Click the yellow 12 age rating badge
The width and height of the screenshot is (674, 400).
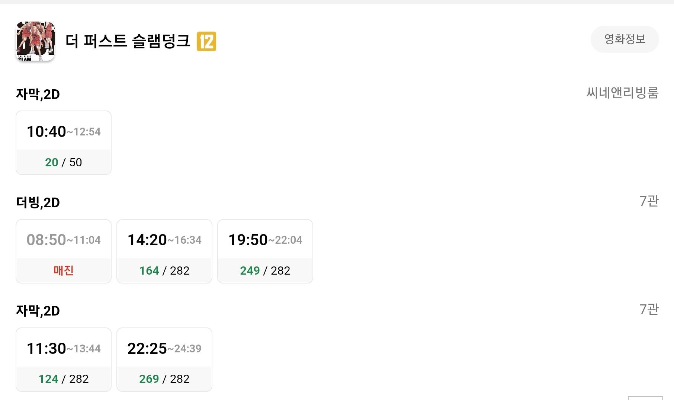[x=206, y=41]
